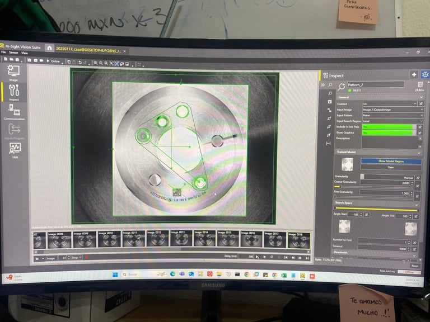Screen dimensions: 430x322
Task: Collapse the Search Space section
Action: (x=417, y=205)
